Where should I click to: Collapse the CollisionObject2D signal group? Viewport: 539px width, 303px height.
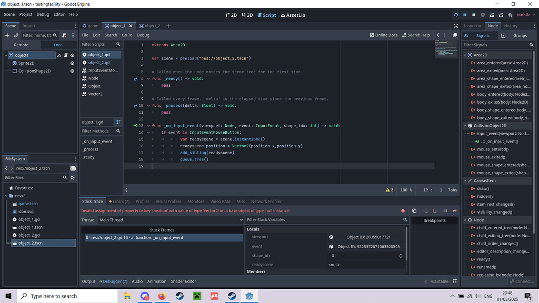click(x=465, y=126)
